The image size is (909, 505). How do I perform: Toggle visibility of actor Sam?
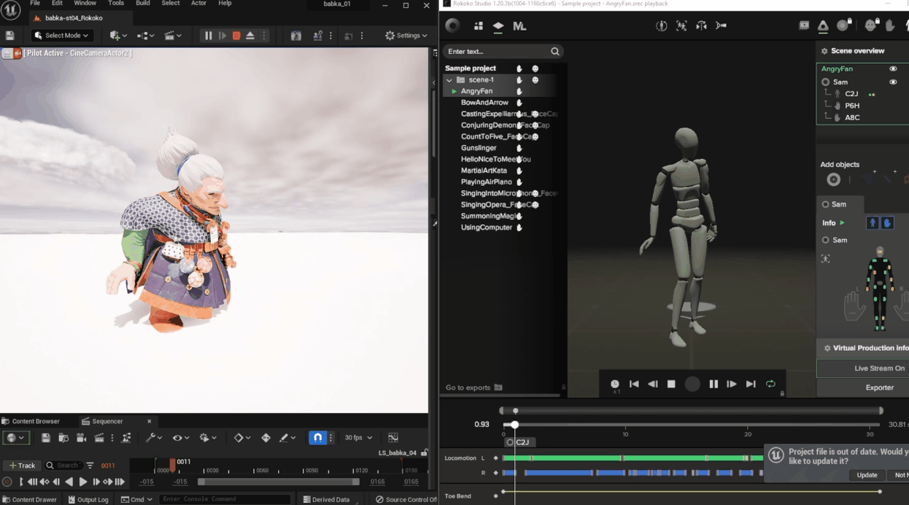(x=893, y=82)
